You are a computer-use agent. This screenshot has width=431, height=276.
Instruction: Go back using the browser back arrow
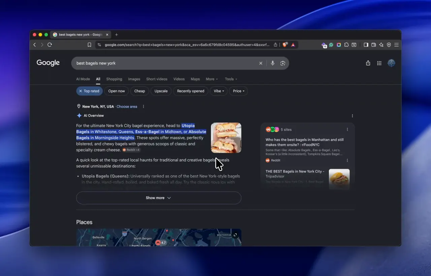[x=34, y=45]
